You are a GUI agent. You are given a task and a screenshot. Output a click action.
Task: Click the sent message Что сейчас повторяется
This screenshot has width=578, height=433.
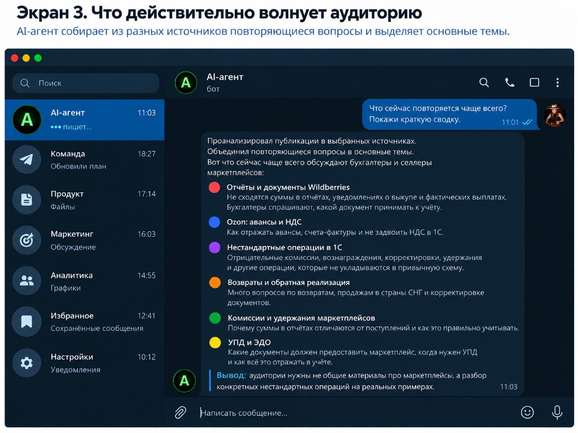450,114
